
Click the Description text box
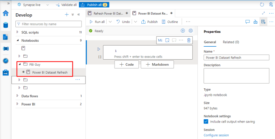[237, 76]
